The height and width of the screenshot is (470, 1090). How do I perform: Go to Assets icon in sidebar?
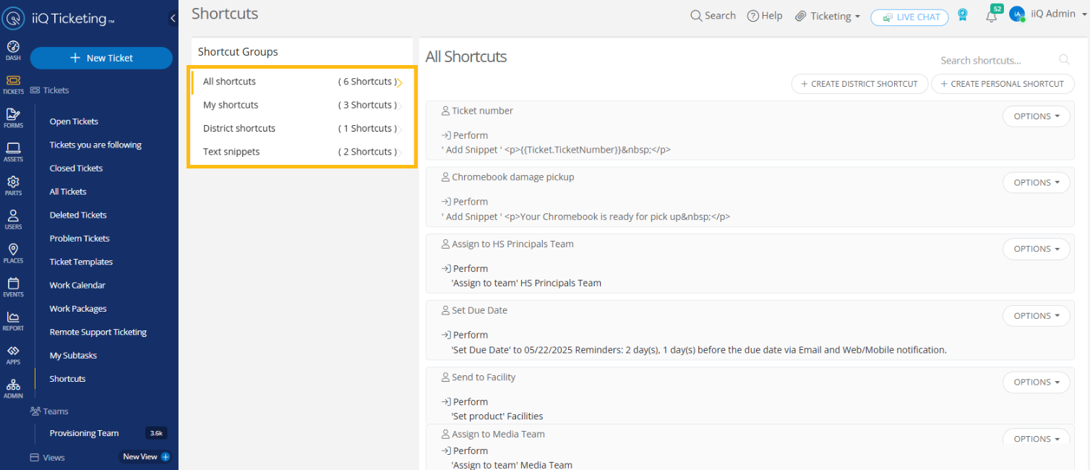[x=13, y=151]
